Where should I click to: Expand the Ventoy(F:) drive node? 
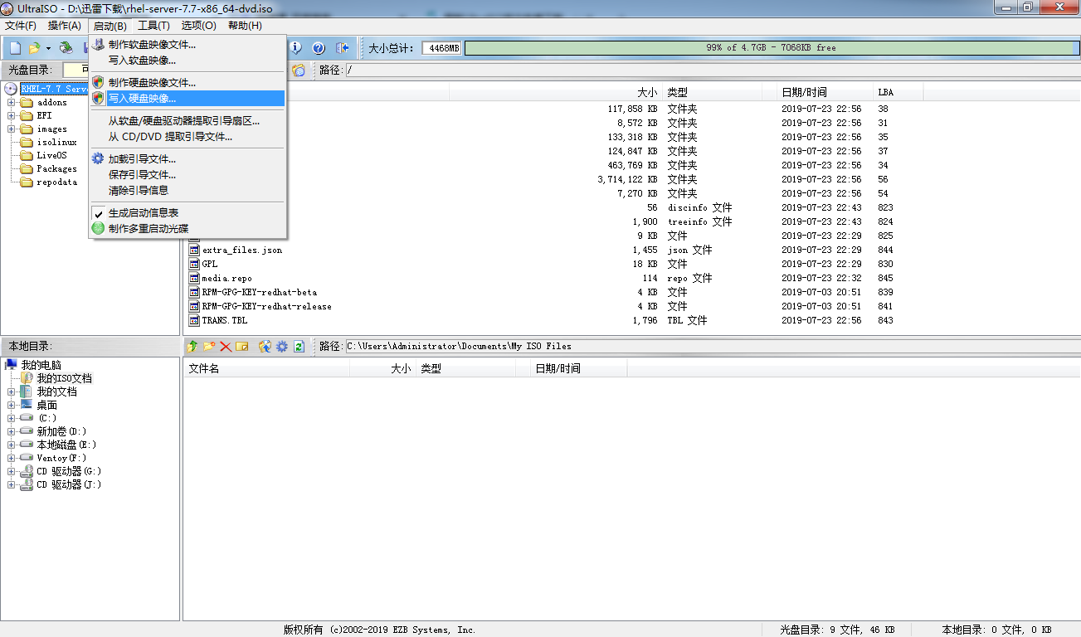[12, 458]
